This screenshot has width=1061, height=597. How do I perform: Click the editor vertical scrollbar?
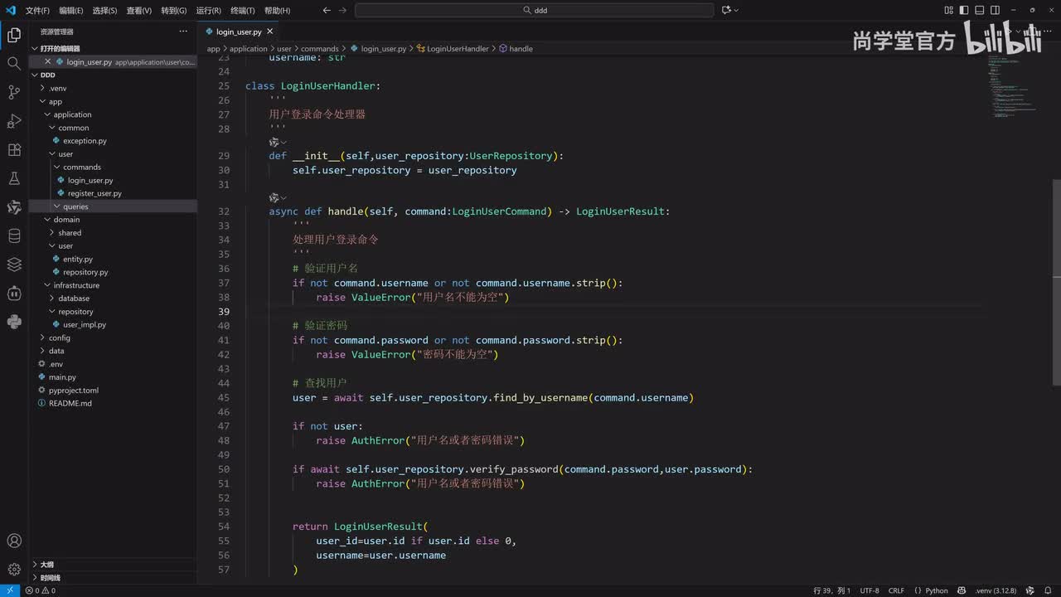pyautogui.click(x=1056, y=282)
